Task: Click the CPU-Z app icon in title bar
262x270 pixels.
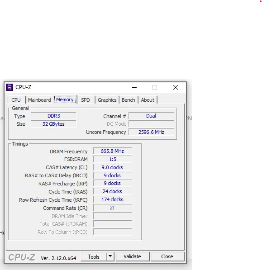Action: (10, 87)
